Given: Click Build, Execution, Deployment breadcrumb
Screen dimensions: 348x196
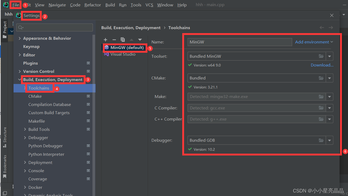Looking at the screenshot, I should pyautogui.click(x=131, y=28).
